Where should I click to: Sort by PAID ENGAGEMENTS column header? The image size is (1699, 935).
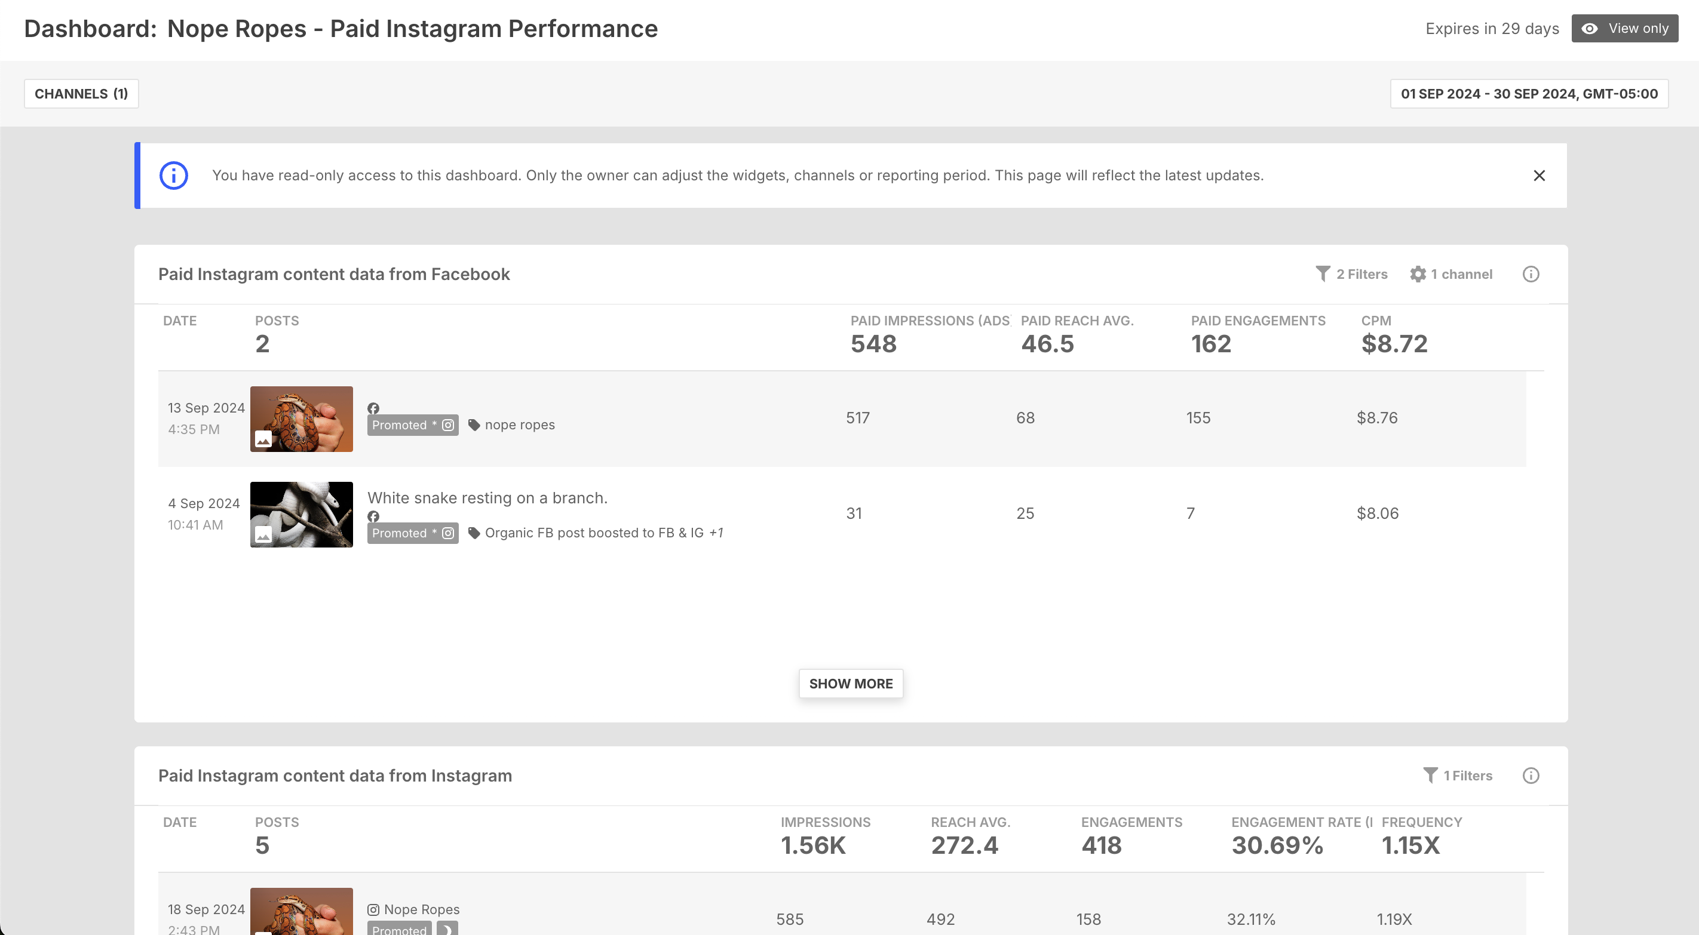pos(1258,321)
